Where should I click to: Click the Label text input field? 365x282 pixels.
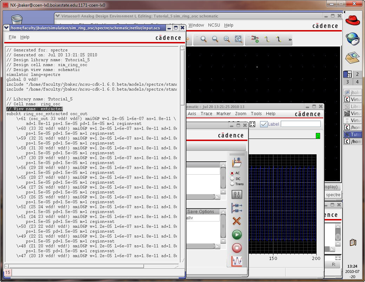pos(300,124)
